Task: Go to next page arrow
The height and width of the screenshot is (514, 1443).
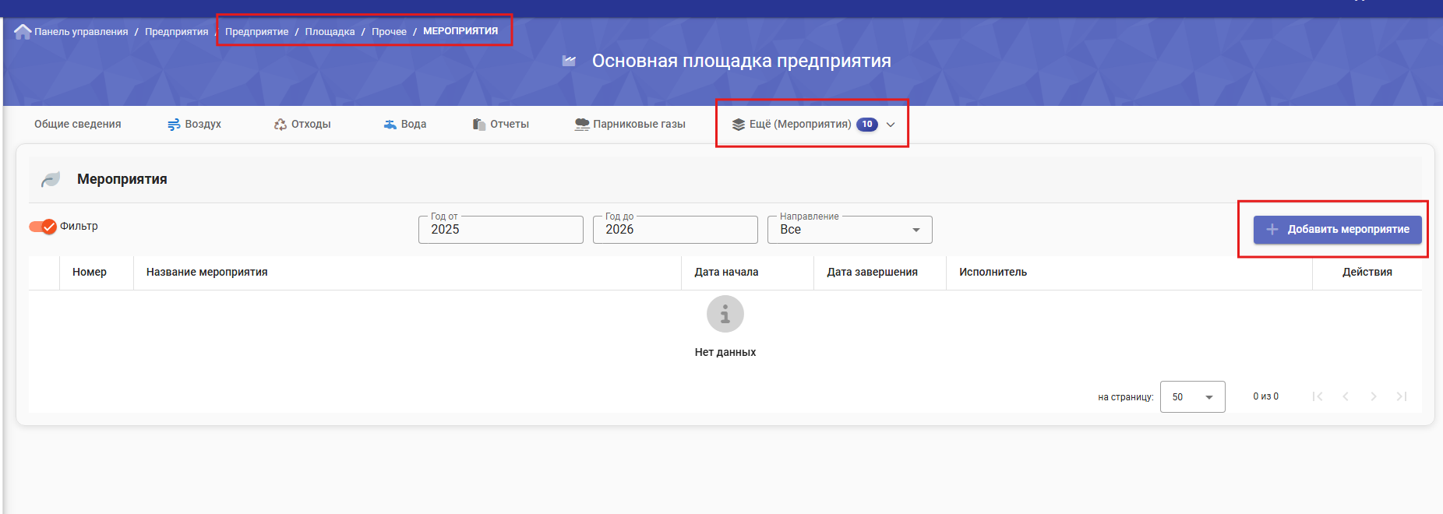Action: pos(1374,396)
